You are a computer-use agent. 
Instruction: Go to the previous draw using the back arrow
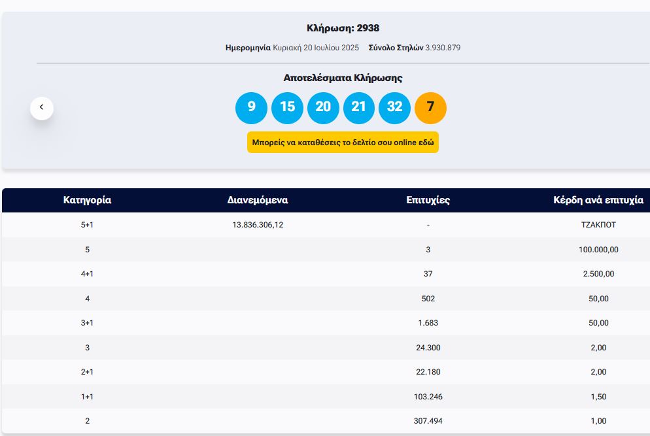click(42, 108)
